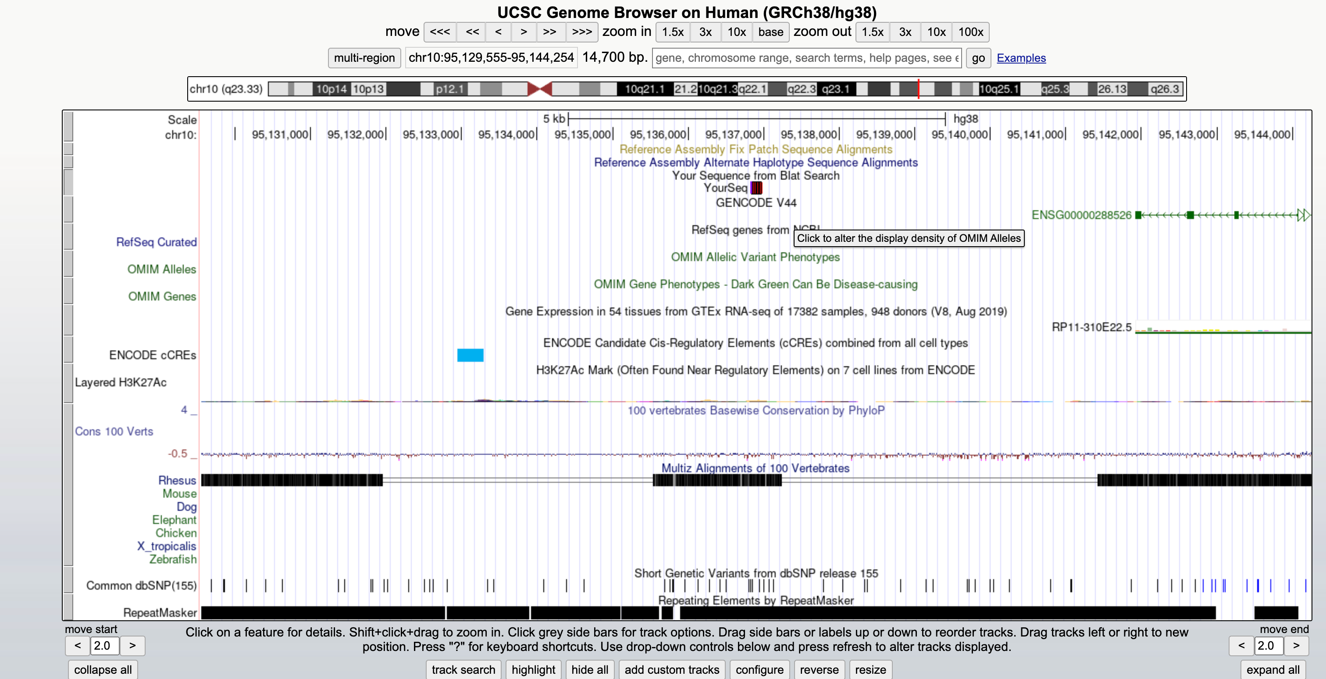The height and width of the screenshot is (679, 1326).
Task: Click grey side bar for RepeatMasker track
Action: (68, 608)
